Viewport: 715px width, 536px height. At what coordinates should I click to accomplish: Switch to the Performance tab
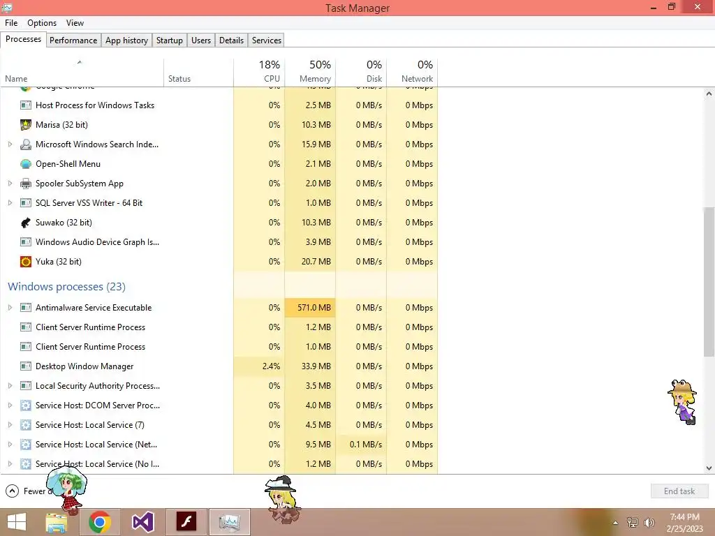[73, 40]
